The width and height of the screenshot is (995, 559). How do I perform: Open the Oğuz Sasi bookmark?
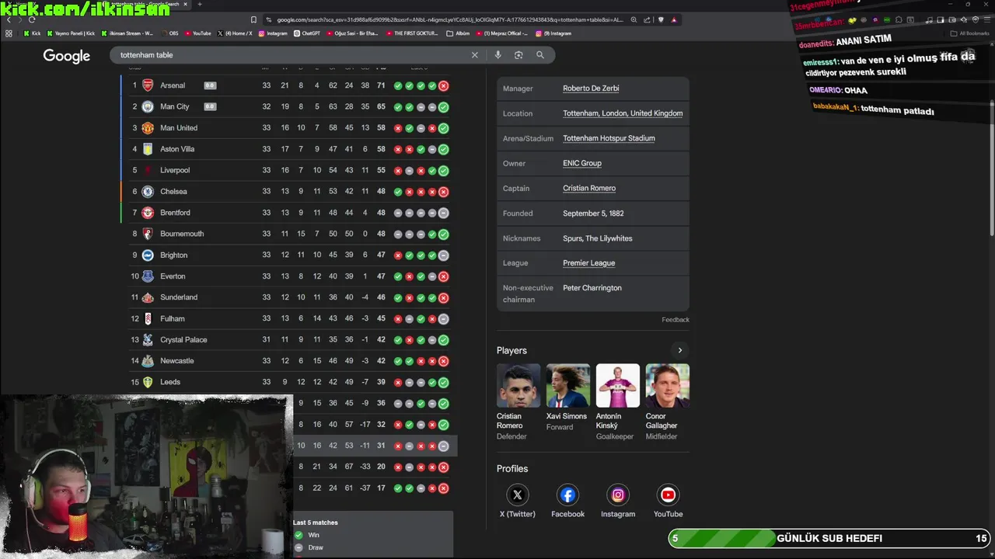pyautogui.click(x=352, y=33)
